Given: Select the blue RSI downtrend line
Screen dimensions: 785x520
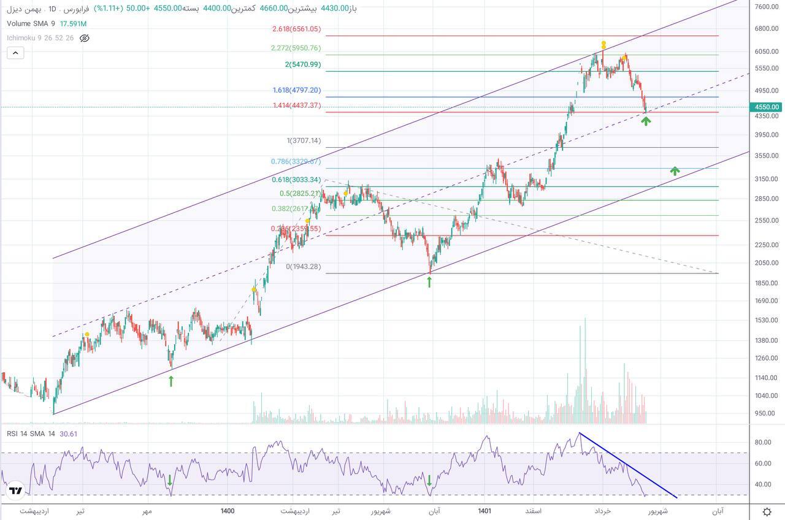Looking at the screenshot, I should (628, 465).
